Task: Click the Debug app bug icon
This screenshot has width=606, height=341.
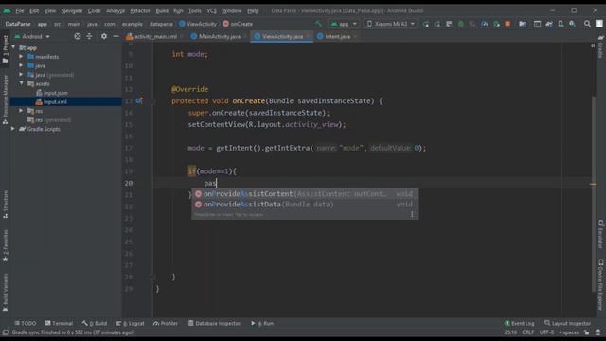Action: (x=461, y=24)
